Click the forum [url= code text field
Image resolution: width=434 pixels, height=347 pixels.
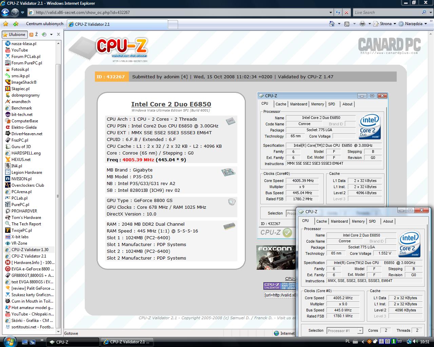coord(280,295)
